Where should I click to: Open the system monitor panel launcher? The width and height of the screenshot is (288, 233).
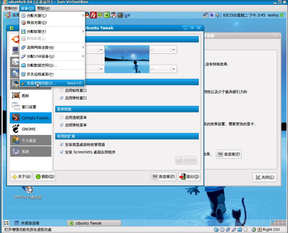tap(100, 15)
